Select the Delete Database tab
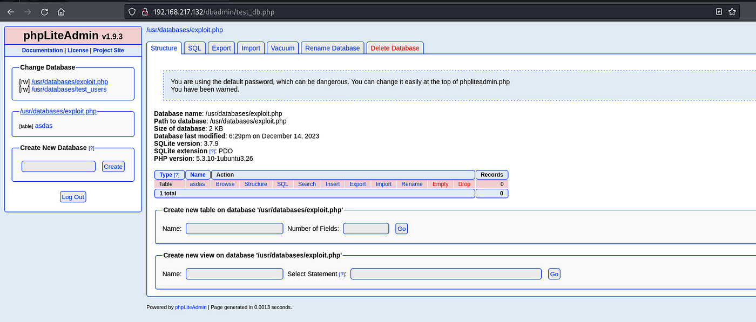Image resolution: width=756 pixels, height=322 pixels. (x=395, y=48)
